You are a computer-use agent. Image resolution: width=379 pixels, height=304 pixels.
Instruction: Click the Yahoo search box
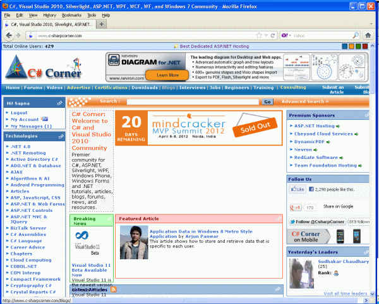[322, 35]
